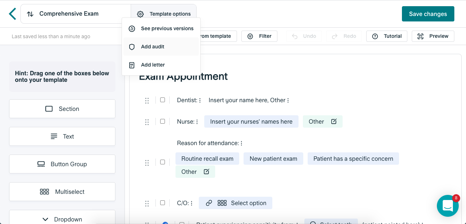Click the three-dot menu after Dentist label

click(x=200, y=100)
